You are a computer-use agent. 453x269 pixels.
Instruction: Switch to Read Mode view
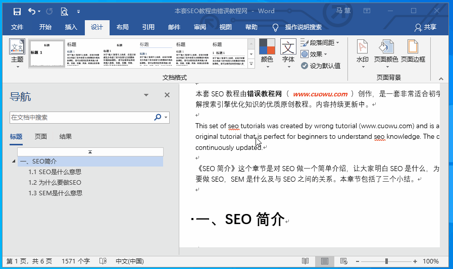pyautogui.click(x=306, y=261)
